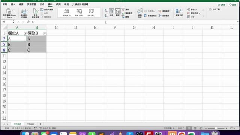
Task: Select the Currencies data type
Action: [x=79, y=12]
